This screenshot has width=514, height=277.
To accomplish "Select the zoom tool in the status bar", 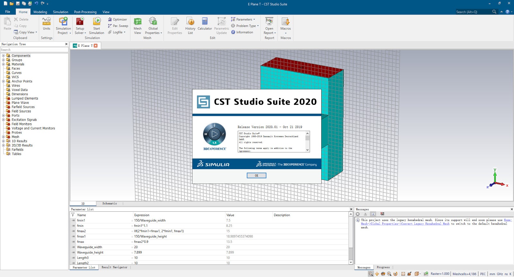I will pos(371,274).
